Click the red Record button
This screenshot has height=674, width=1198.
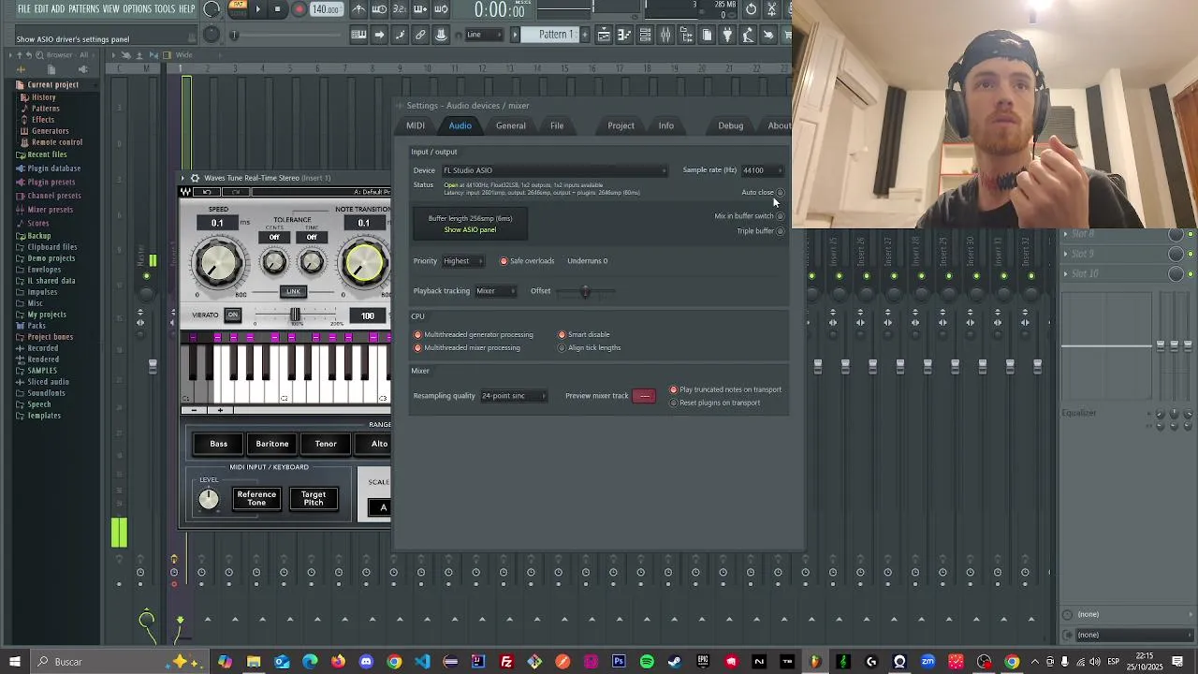pyautogui.click(x=299, y=9)
